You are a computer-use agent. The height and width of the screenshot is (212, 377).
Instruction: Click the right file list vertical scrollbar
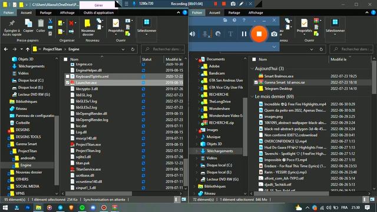[x=374, y=78]
